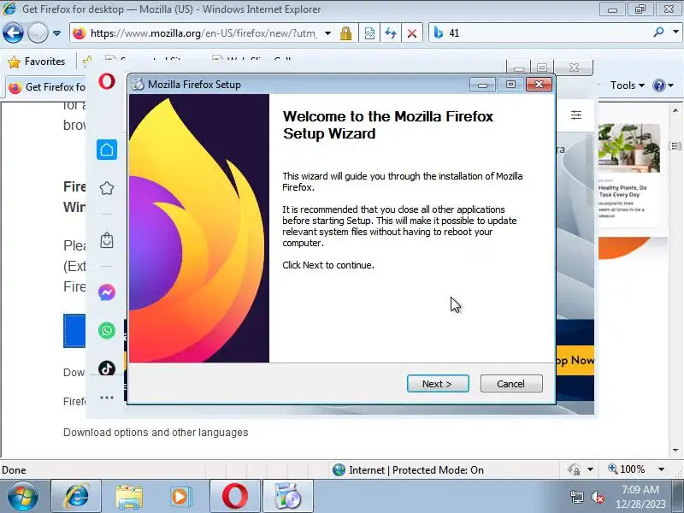Open the Favorites button
This screenshot has width=684, height=513.
coord(37,62)
